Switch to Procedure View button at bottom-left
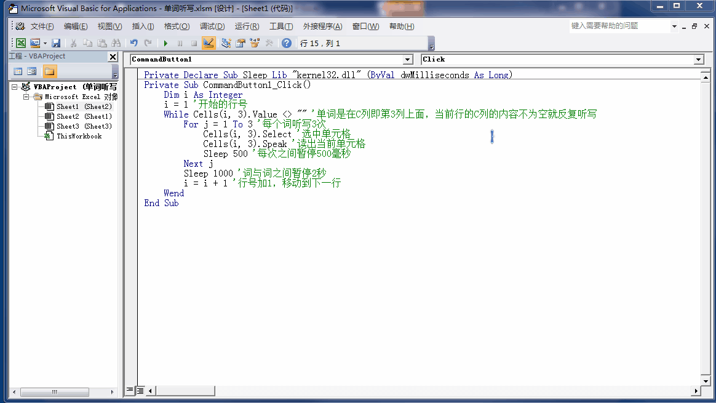 130,390
